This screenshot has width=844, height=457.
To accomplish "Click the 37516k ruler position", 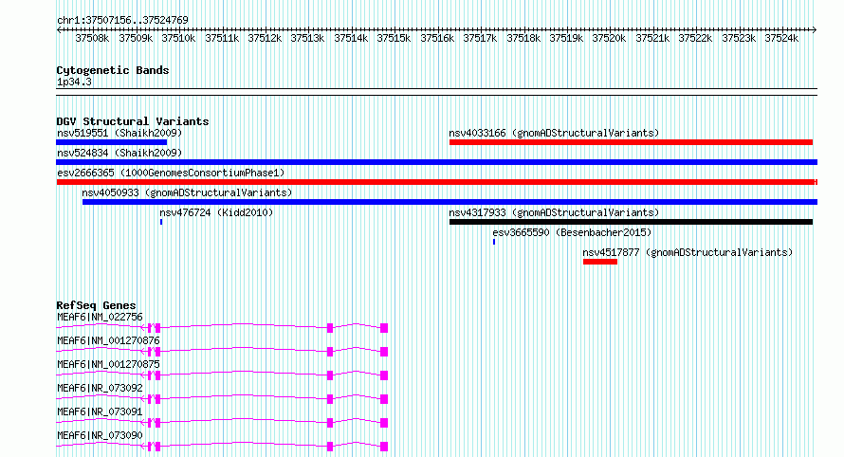I will tap(437, 38).
